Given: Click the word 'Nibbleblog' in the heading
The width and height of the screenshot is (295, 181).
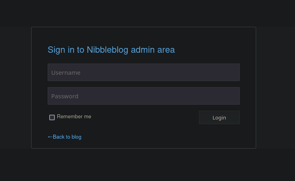Looking at the screenshot, I should pos(108,50).
